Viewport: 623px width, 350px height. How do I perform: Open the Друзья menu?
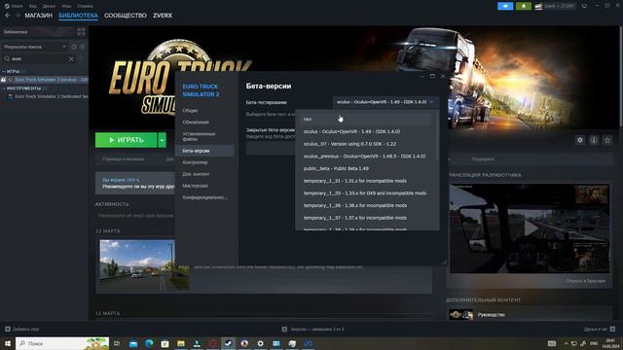point(50,6)
